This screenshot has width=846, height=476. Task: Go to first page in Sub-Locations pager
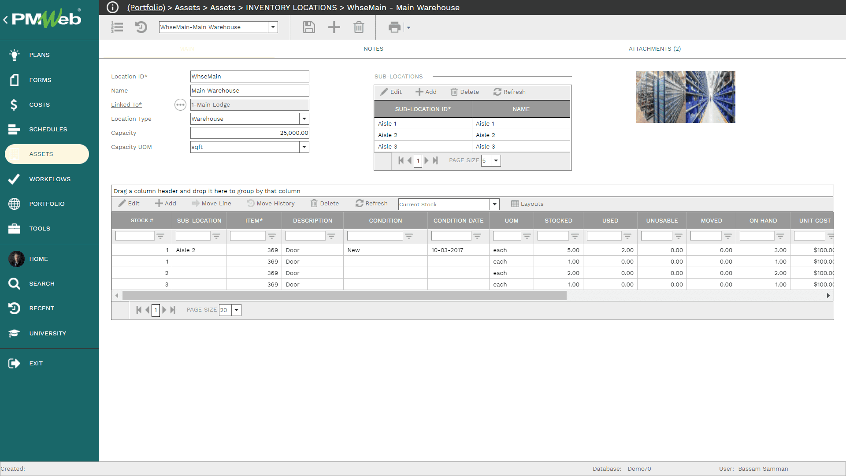point(401,160)
